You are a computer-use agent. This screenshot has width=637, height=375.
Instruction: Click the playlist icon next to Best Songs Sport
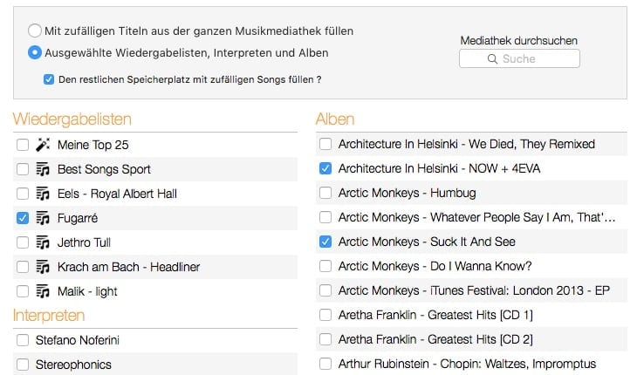click(43, 169)
